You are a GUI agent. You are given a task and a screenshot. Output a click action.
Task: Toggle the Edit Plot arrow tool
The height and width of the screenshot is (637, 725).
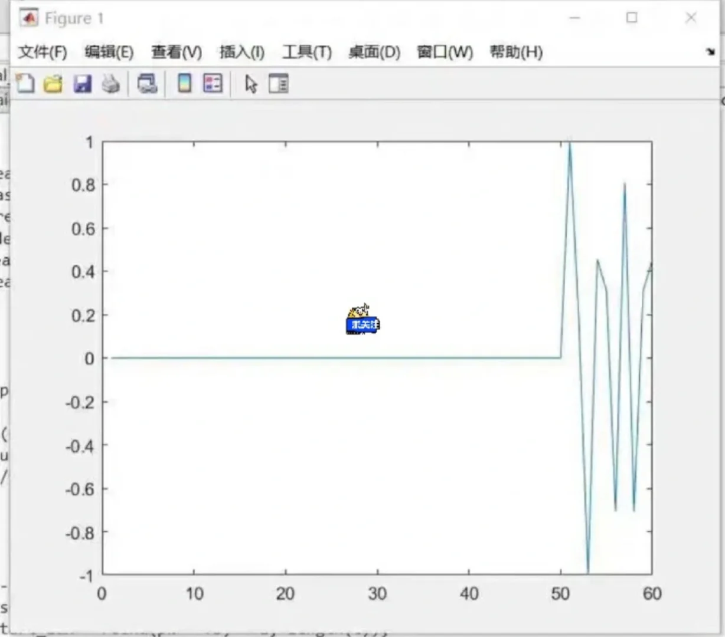click(250, 84)
